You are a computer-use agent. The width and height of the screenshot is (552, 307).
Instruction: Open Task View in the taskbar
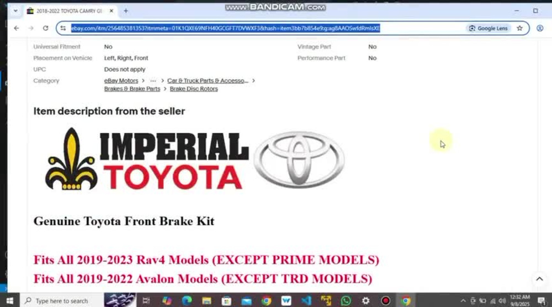coord(146,301)
